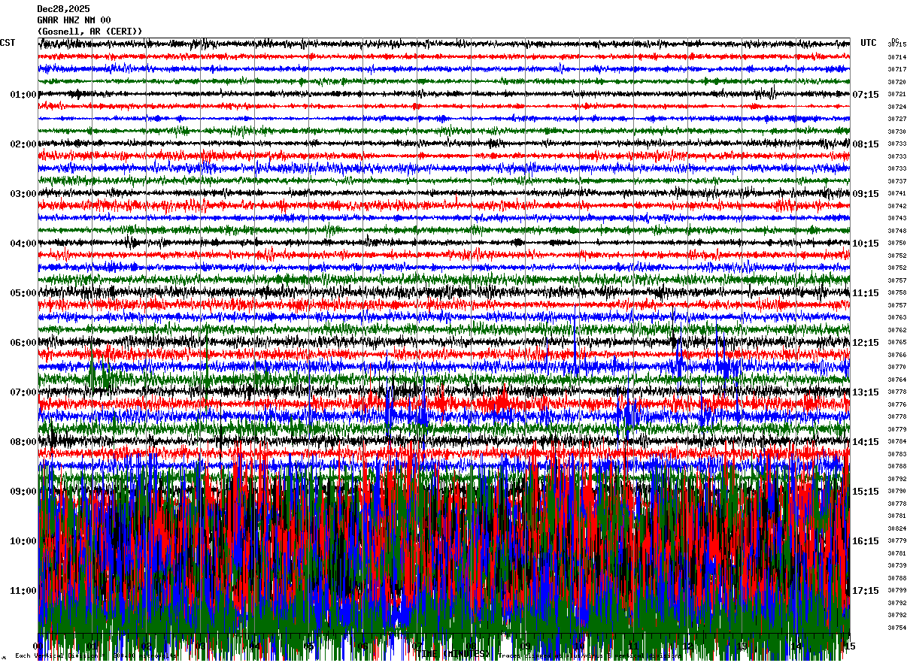Select the 02:00 CST time label
This screenshot has height=666, width=910.
click(23, 144)
